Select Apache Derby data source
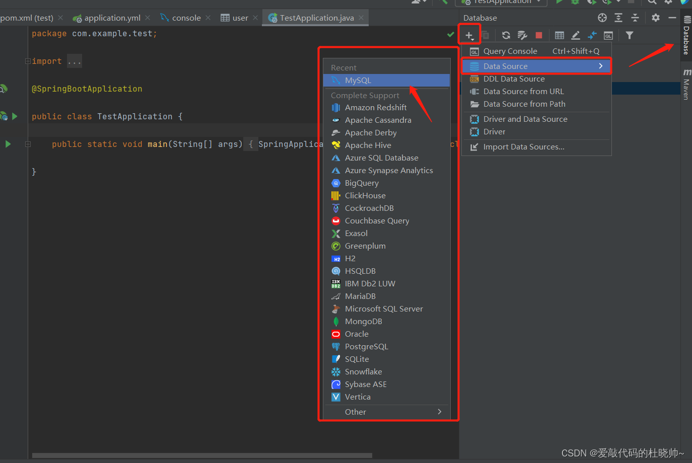This screenshot has width=692, height=463. point(386,133)
